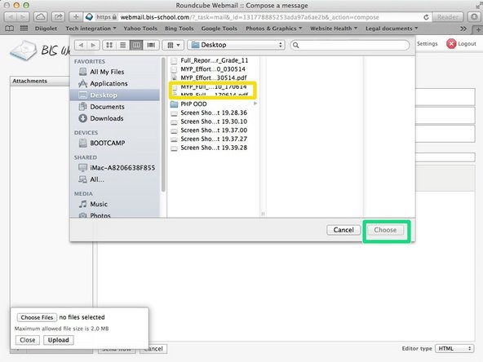Select Screen Shot 19.37.27 file
This screenshot has height=362, width=483.
pyautogui.click(x=214, y=139)
